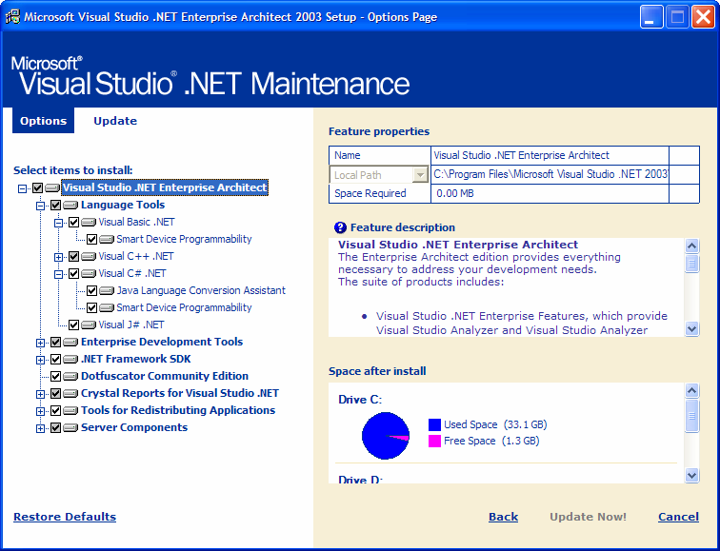Viewport: 720px width, 551px height.
Task: Click drive icon beside Tools for Redistributing Applications
Action: [x=70, y=410]
